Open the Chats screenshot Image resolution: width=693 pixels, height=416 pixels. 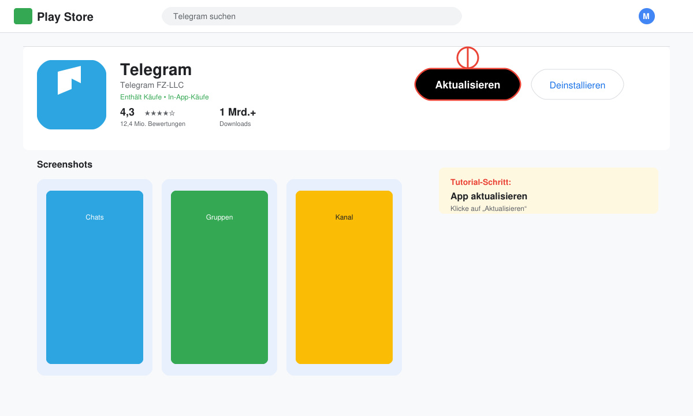tap(95, 277)
